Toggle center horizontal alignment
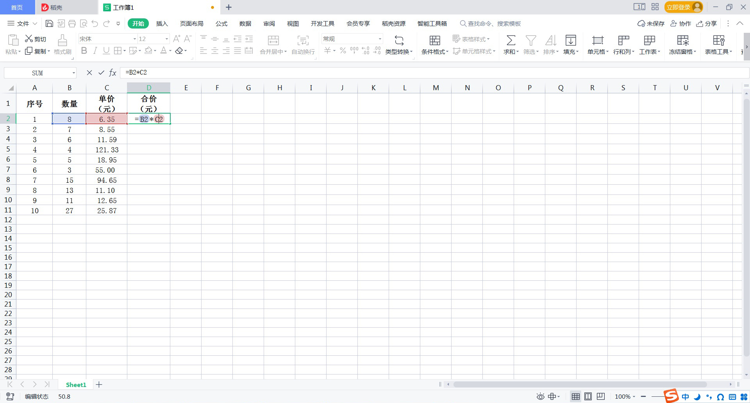The image size is (750, 403). pyautogui.click(x=215, y=51)
